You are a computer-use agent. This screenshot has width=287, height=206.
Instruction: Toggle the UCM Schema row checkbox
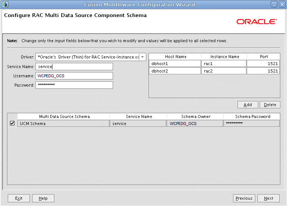point(12,123)
